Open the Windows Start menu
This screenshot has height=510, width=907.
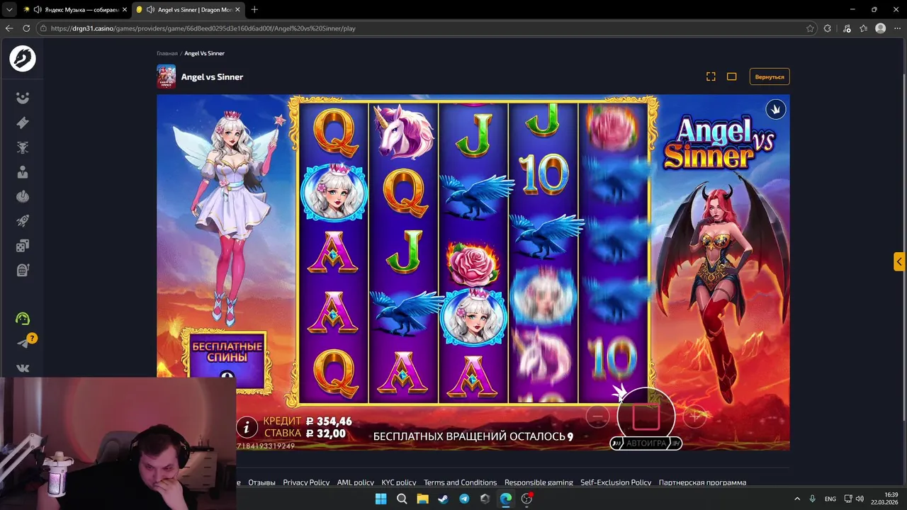pyautogui.click(x=381, y=499)
